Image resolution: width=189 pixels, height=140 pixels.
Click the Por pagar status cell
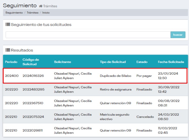[144, 76]
